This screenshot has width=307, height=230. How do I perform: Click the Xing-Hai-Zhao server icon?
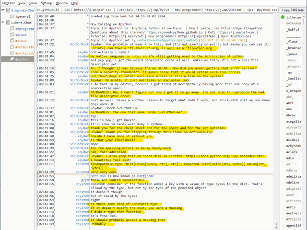point(8,10)
